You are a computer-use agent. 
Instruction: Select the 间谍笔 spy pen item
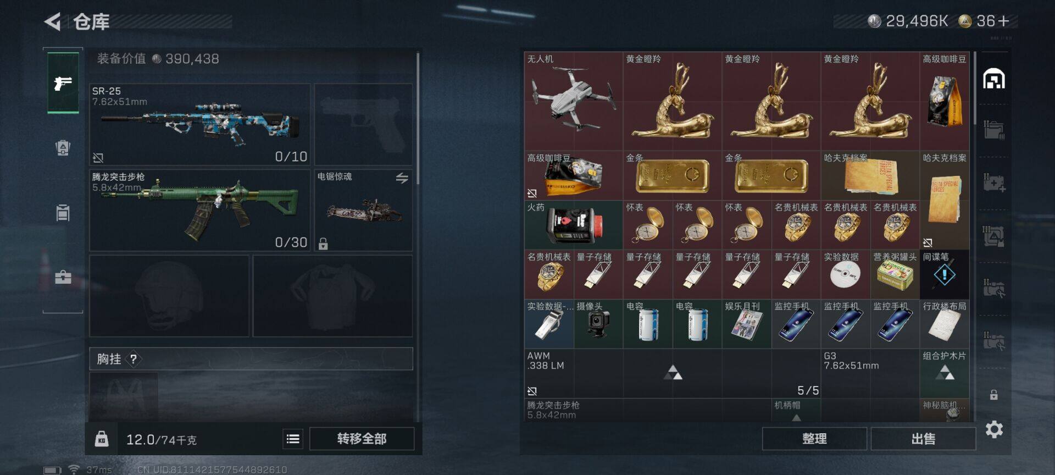(x=945, y=274)
